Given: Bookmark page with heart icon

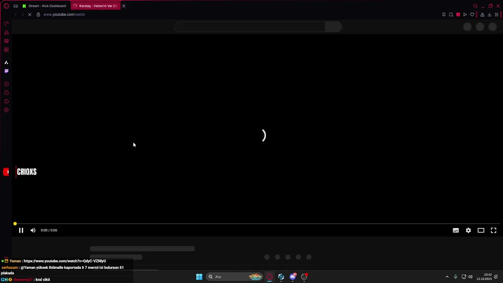Looking at the screenshot, I should click(x=472, y=15).
